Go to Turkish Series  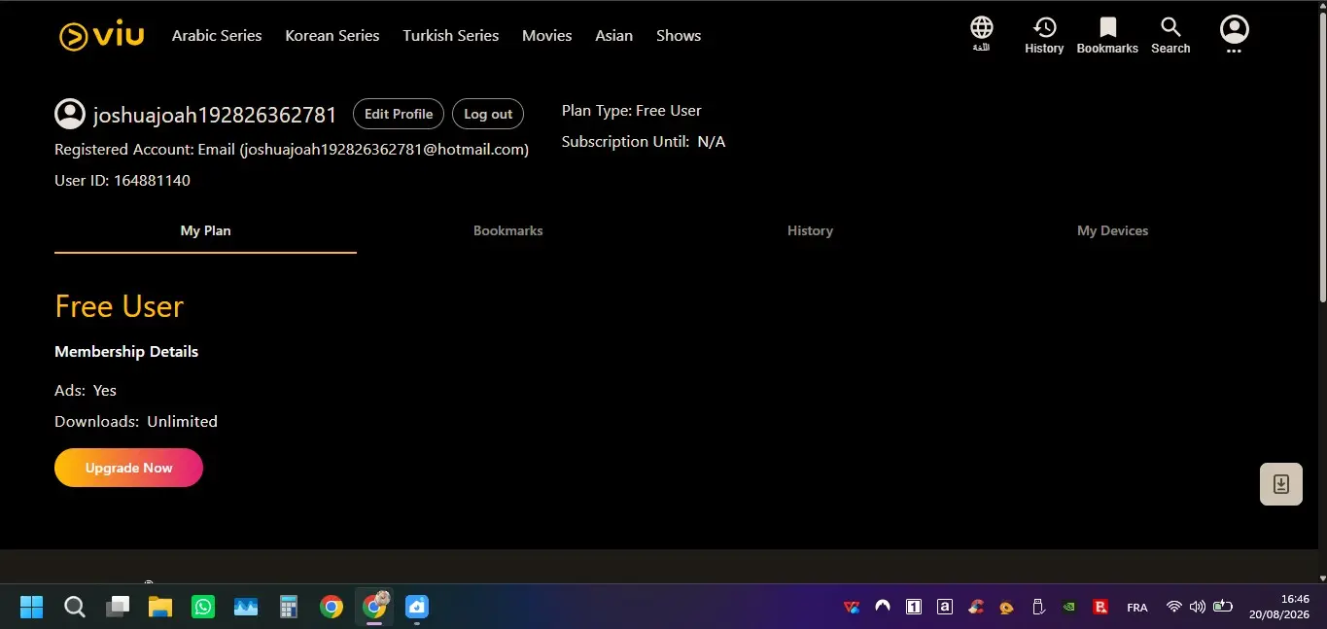coord(451,35)
